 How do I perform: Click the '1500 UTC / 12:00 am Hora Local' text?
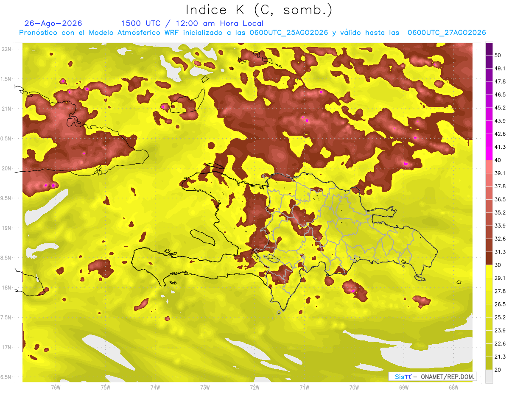tap(192, 24)
